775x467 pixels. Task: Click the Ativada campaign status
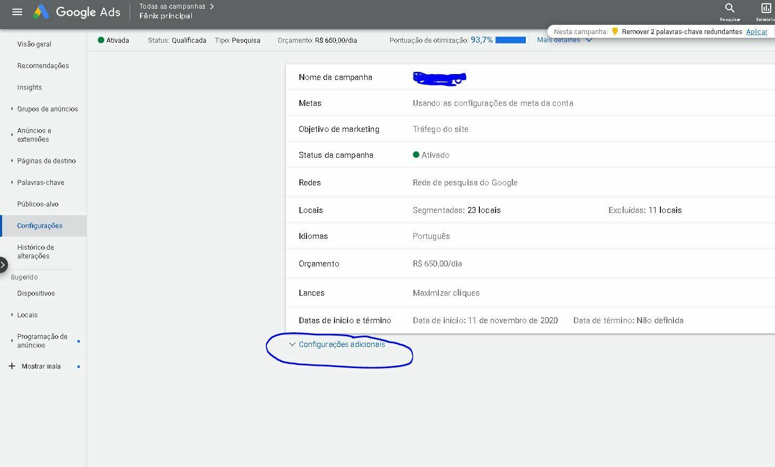tap(113, 40)
